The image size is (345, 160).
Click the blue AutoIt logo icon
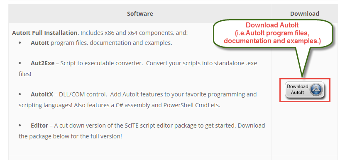[317, 90]
